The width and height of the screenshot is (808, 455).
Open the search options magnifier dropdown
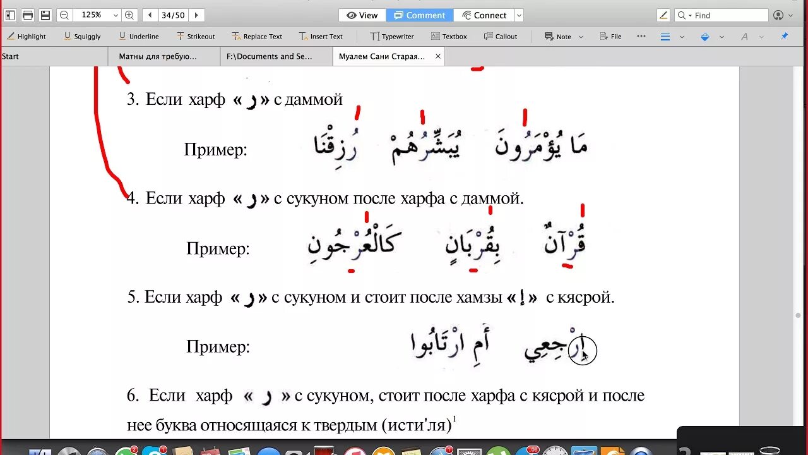684,15
